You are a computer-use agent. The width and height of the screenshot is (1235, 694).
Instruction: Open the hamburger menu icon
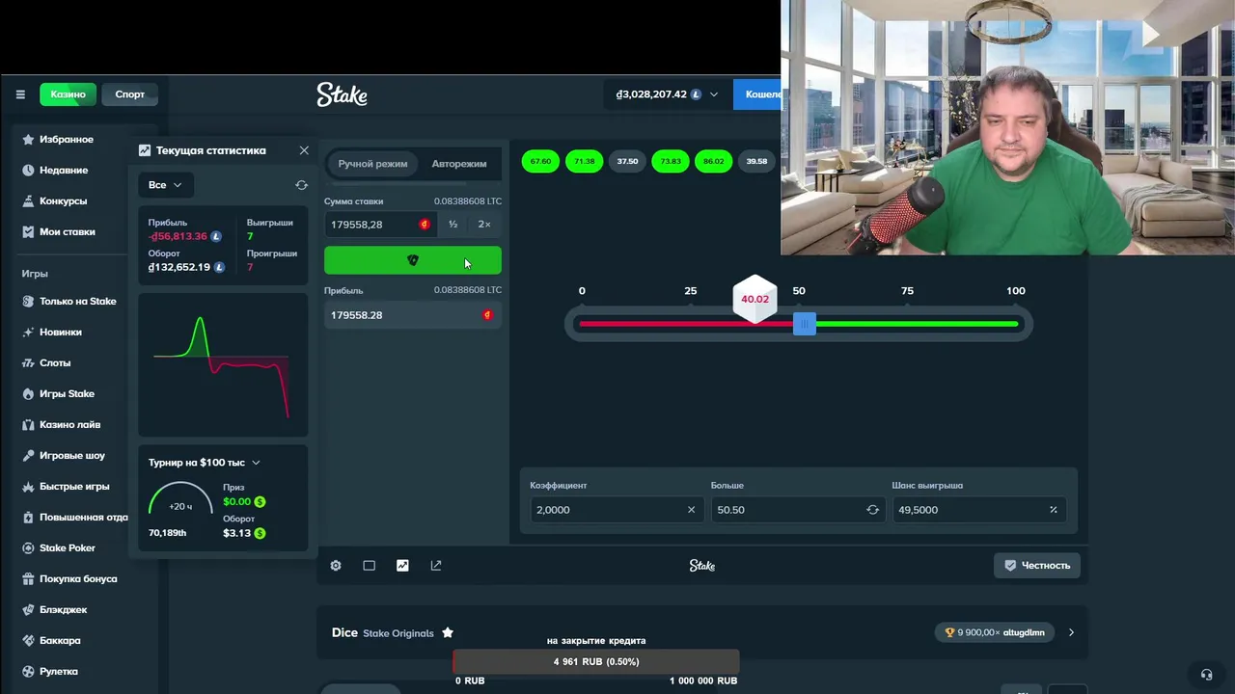20,94
